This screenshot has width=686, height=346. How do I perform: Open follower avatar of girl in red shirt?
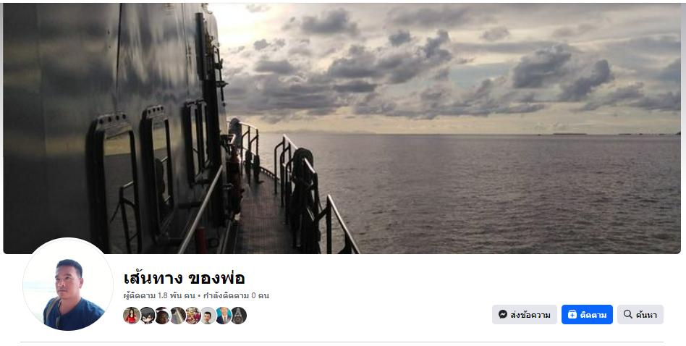click(132, 316)
